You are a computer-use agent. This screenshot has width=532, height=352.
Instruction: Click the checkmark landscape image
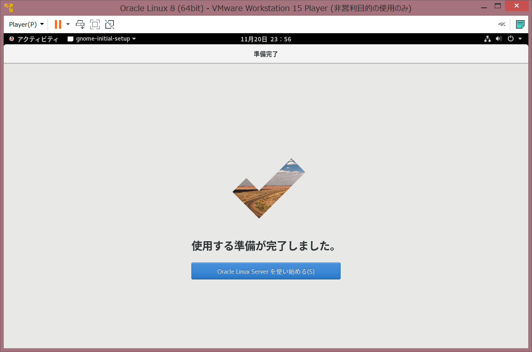click(x=269, y=188)
